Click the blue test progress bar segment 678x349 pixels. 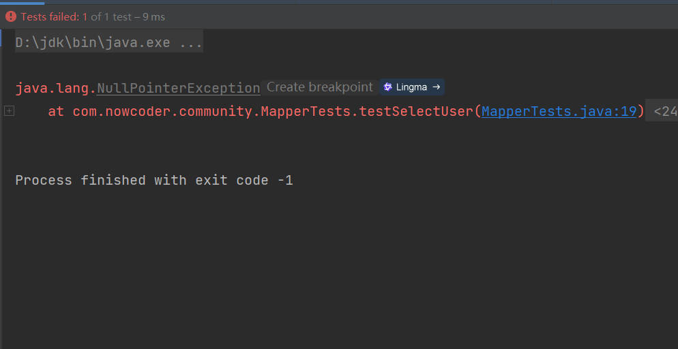click(x=22, y=3)
